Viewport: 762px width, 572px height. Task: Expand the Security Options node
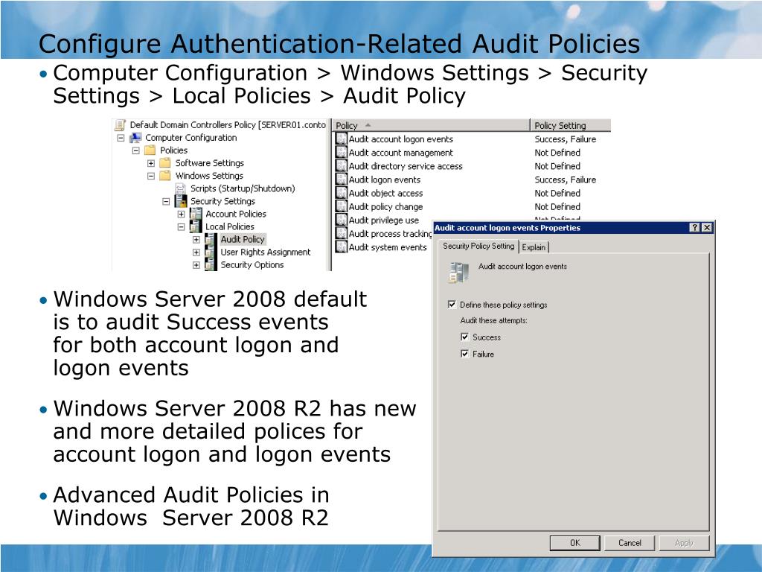click(x=196, y=264)
